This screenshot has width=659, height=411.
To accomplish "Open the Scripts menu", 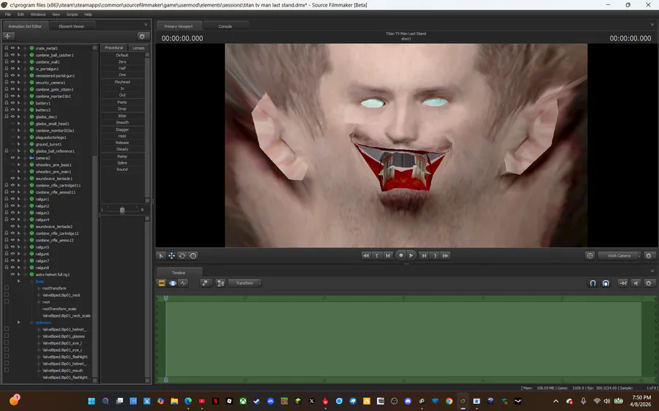I will point(72,15).
